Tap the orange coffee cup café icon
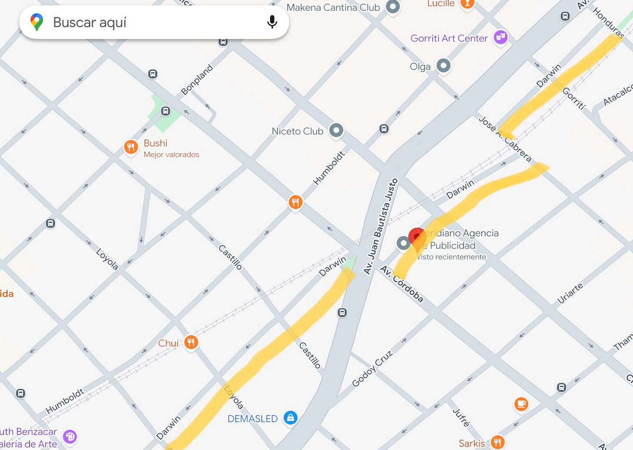The width and height of the screenshot is (633, 450). point(521,404)
